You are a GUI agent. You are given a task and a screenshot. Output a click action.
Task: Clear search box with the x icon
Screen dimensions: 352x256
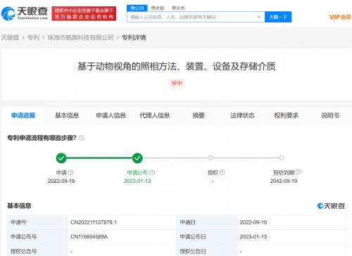(259, 17)
